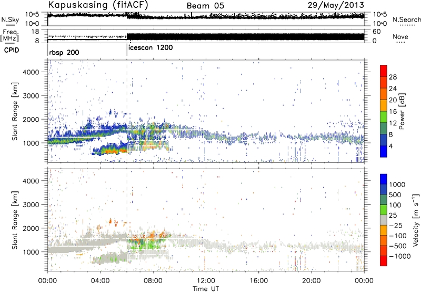Click the '12:00' time axis tick
The width and height of the screenshot is (421, 292).
206,281
